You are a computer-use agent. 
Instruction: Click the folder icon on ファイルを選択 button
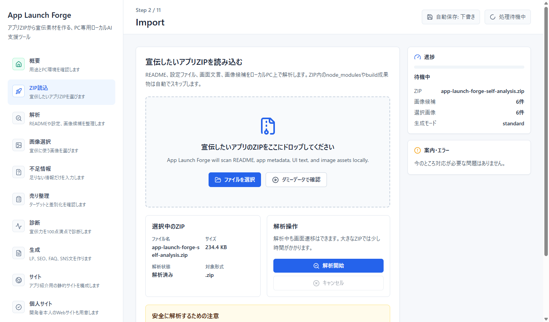(218, 180)
